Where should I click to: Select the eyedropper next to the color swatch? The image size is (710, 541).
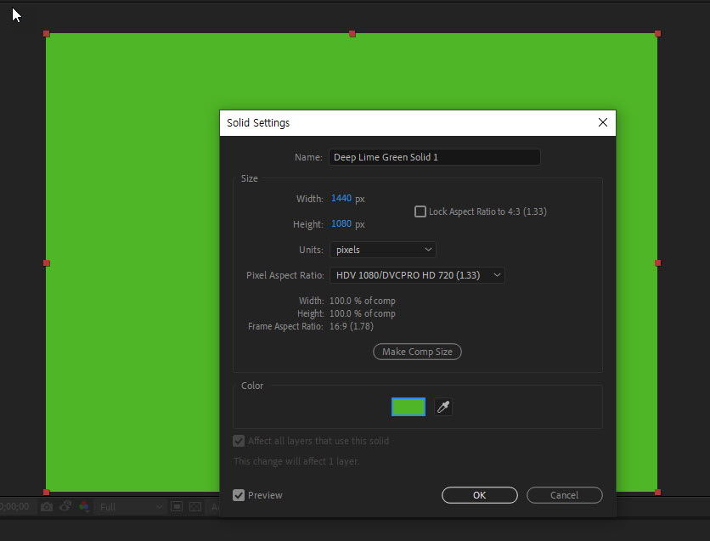(442, 407)
